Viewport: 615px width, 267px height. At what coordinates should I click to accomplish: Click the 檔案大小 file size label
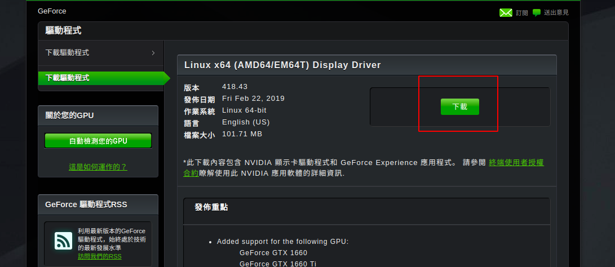click(199, 135)
